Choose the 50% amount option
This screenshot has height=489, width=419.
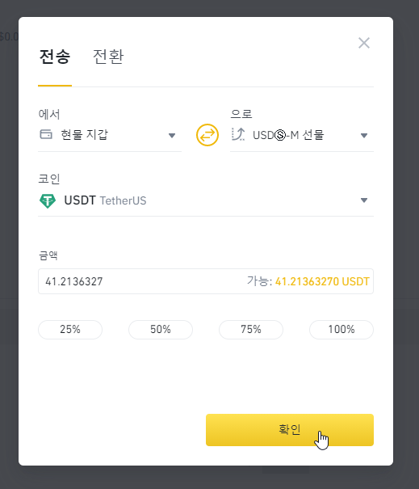[x=161, y=329]
